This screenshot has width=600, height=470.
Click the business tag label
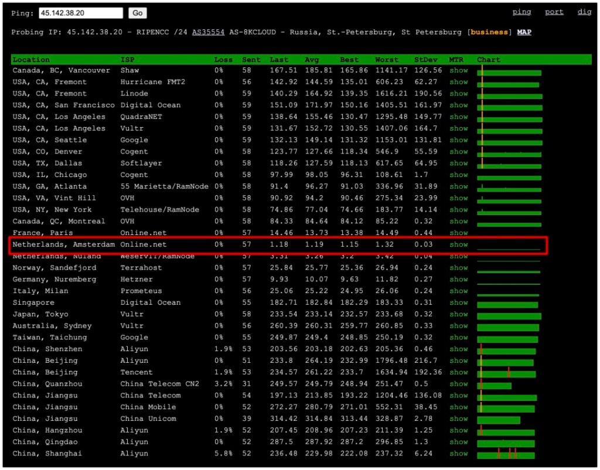pos(489,32)
